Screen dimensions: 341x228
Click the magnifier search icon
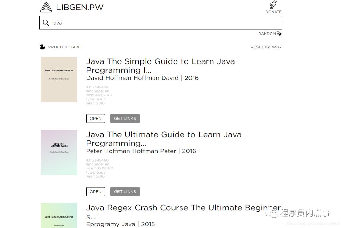tap(46, 23)
